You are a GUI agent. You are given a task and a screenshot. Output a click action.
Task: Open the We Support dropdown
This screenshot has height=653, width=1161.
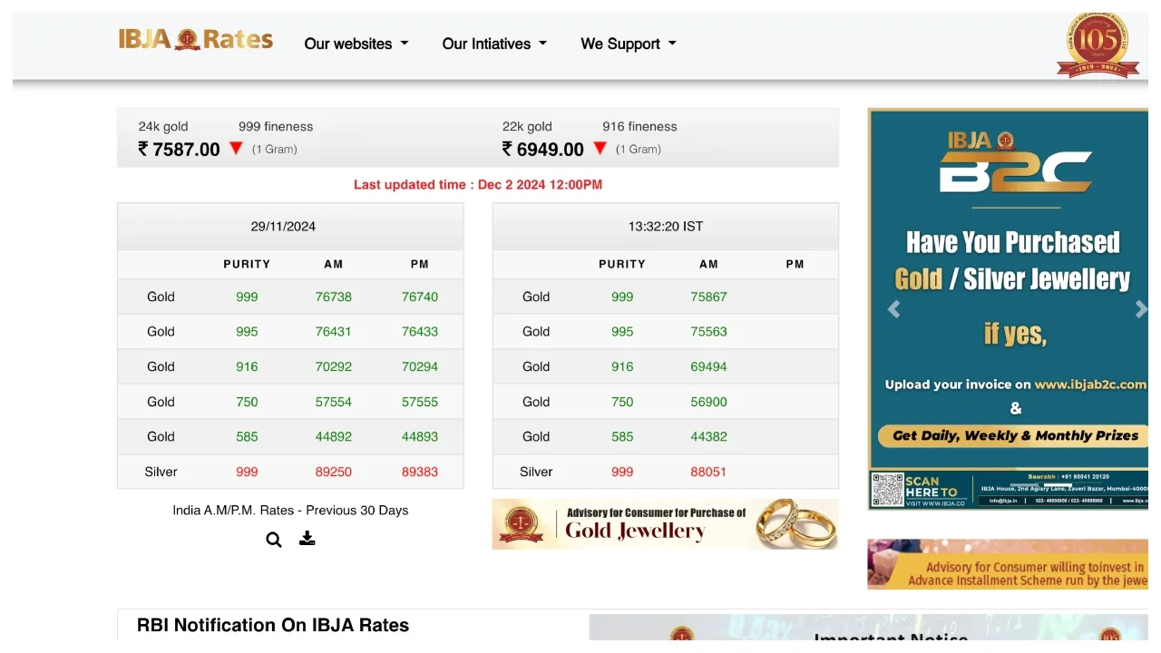point(629,44)
